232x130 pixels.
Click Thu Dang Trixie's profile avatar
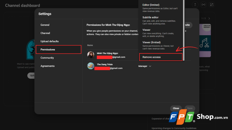[91, 66]
